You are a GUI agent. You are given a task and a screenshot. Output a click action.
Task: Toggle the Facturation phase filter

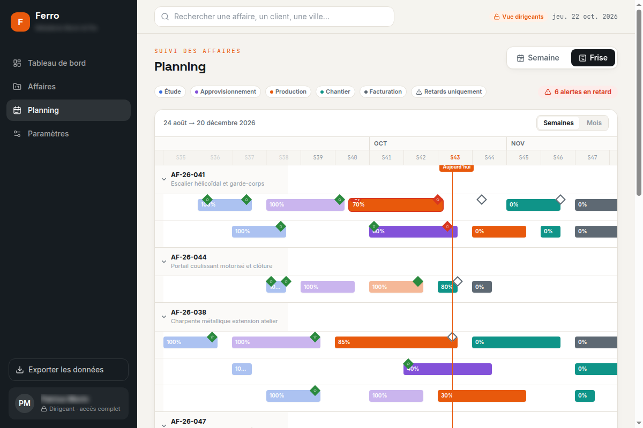point(383,92)
